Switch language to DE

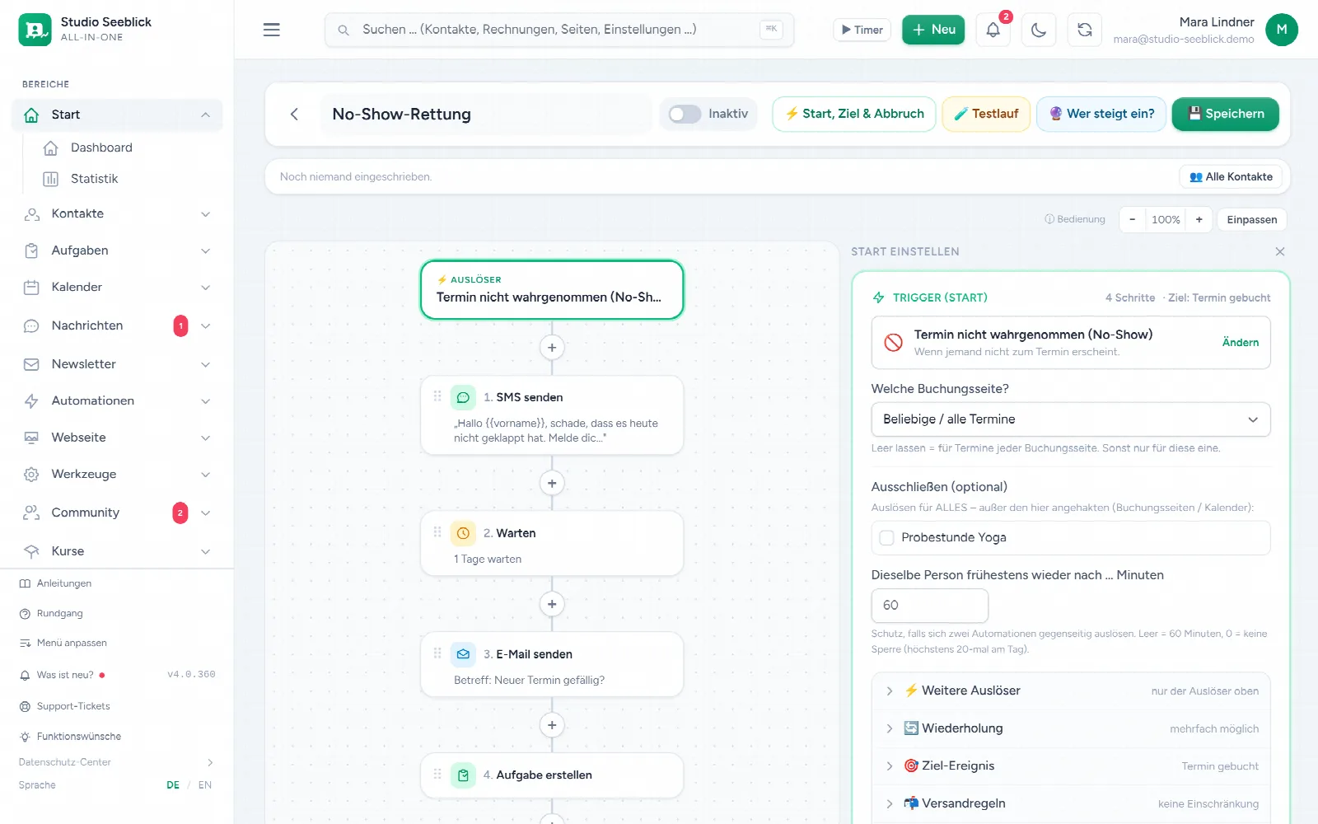(173, 785)
